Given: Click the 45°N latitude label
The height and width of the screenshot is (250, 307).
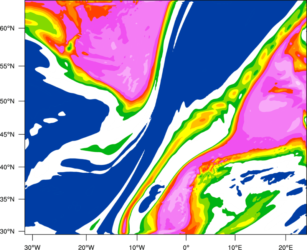Looking at the screenshot, I should coord(7,135).
